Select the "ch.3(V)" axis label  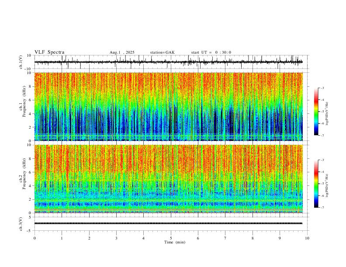21,224
